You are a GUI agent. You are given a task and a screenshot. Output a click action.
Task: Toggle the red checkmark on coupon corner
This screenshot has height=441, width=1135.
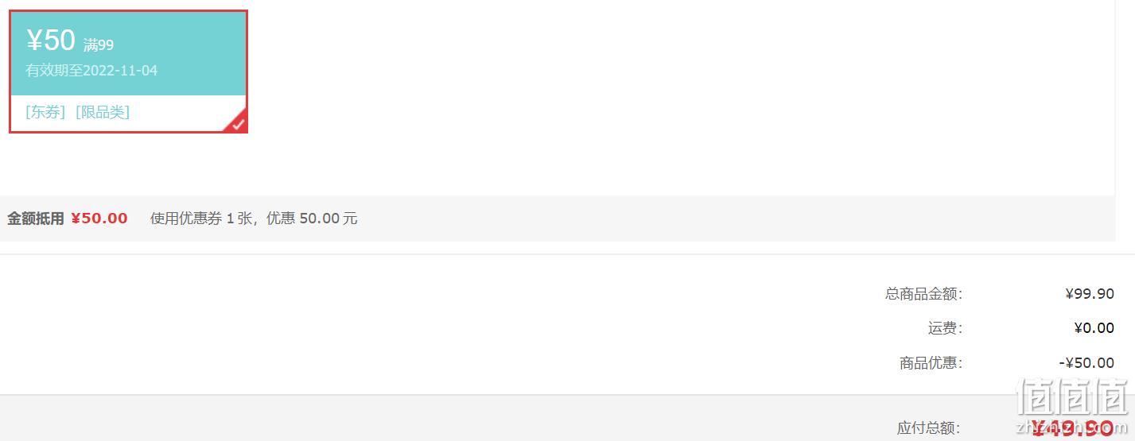(x=238, y=123)
